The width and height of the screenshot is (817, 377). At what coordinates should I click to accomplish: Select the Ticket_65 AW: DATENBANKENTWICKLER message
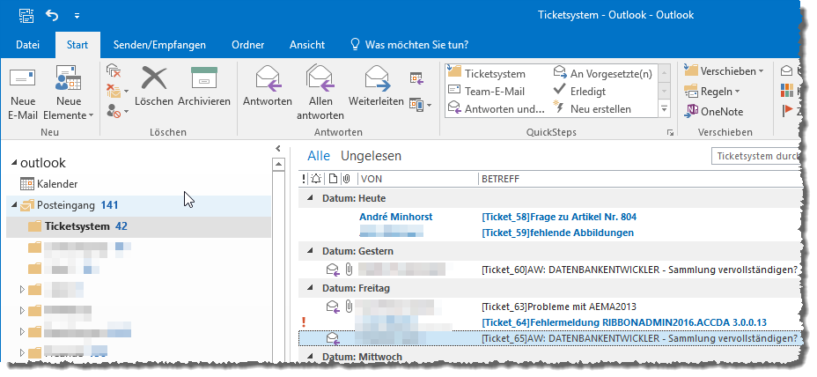pos(549,338)
